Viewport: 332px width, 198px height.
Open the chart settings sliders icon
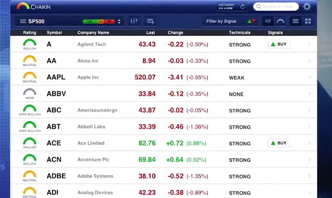pos(134,22)
